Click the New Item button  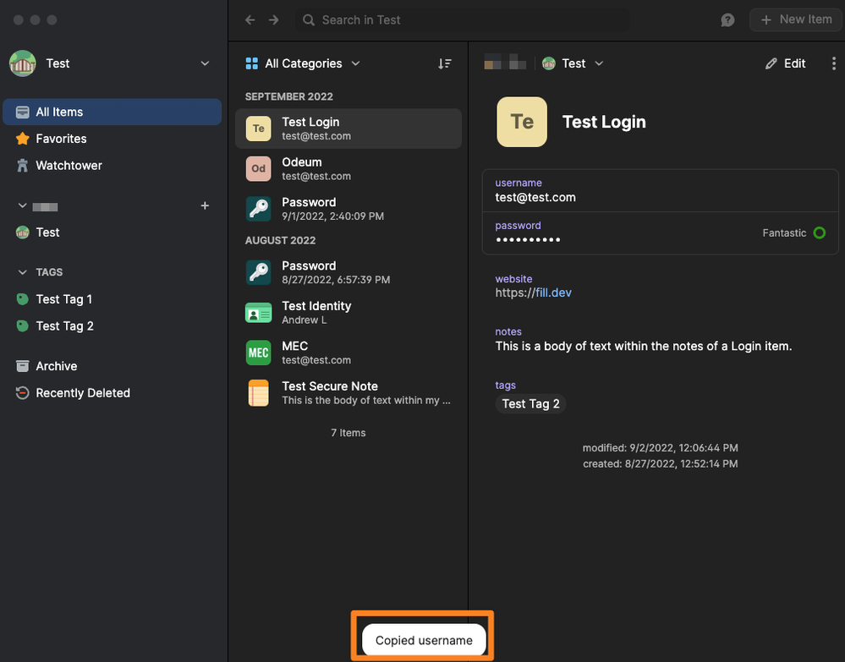tap(796, 19)
